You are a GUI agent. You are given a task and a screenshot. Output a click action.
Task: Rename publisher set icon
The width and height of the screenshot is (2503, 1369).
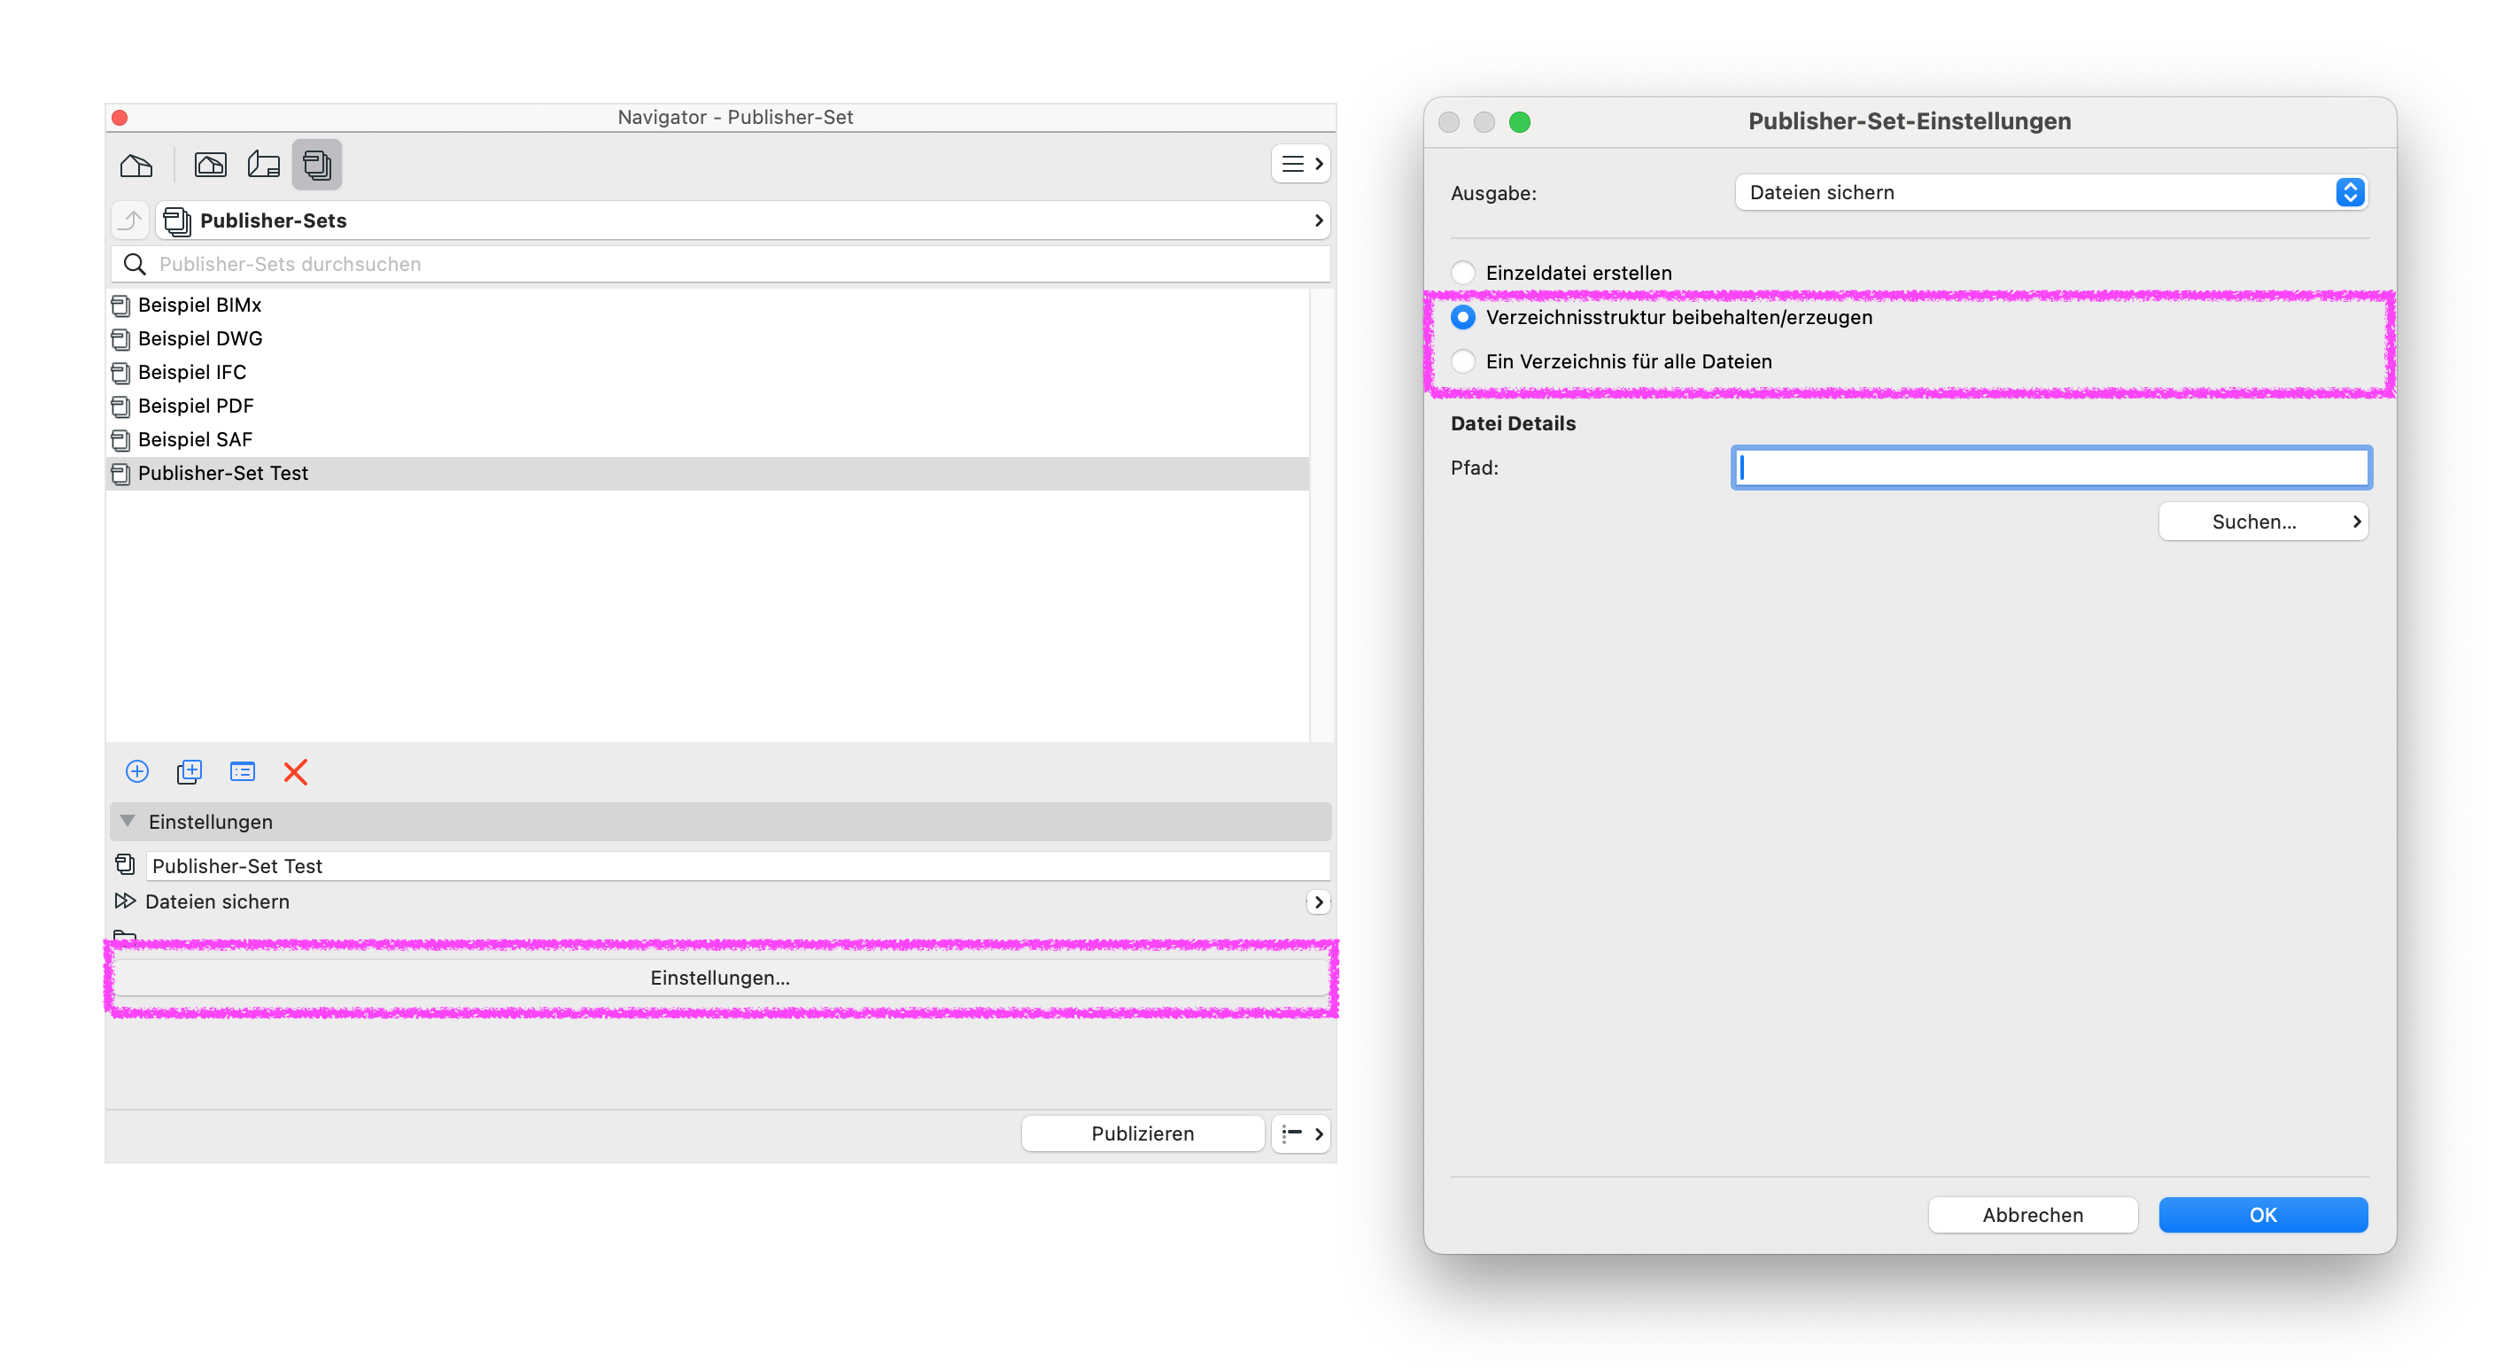click(x=242, y=771)
